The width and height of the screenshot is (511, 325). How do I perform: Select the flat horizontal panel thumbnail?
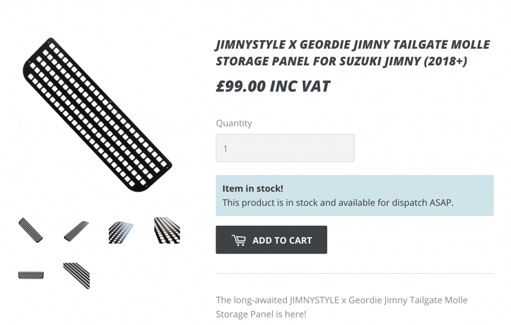click(x=31, y=275)
